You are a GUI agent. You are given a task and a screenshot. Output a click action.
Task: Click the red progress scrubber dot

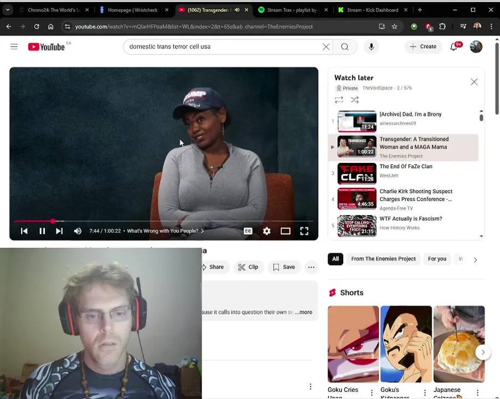click(53, 221)
